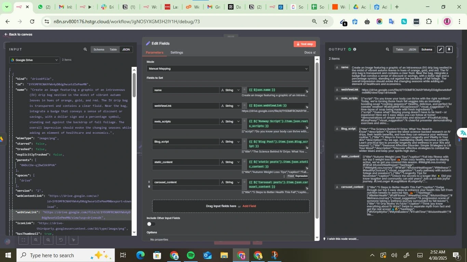Show OUTPUT as Table view
The height and width of the screenshot is (262, 467).
click(399, 49)
